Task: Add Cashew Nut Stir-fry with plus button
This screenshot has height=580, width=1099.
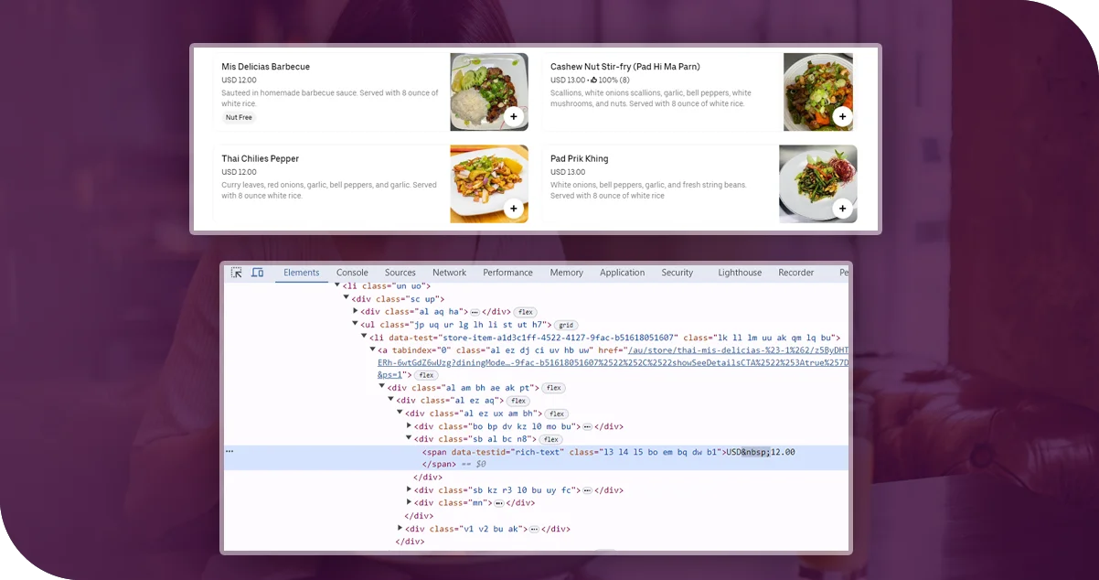Action: 842,117
